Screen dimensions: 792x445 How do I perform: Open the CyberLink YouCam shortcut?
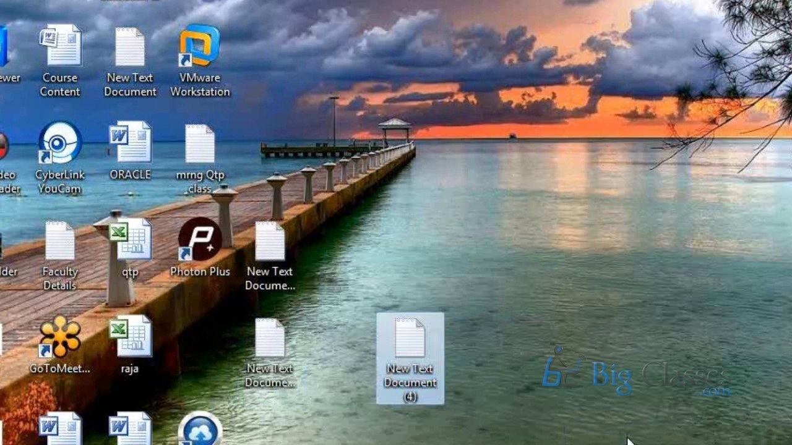(60, 143)
